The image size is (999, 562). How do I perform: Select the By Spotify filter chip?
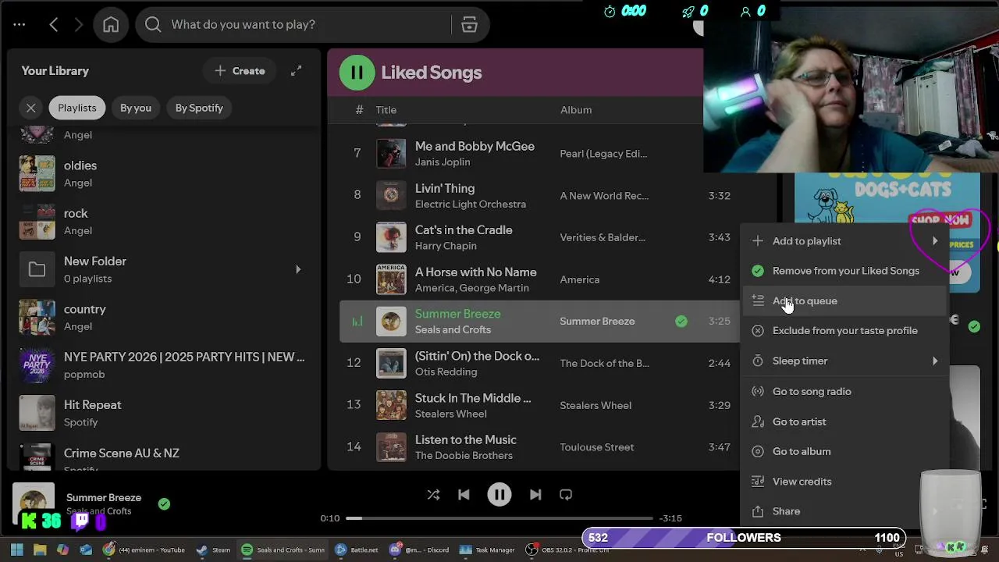[199, 108]
